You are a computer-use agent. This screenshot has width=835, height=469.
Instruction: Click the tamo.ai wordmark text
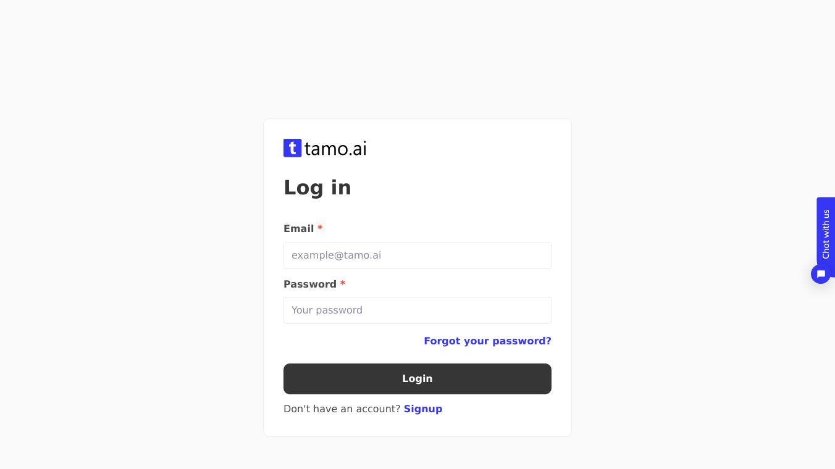[335, 149]
